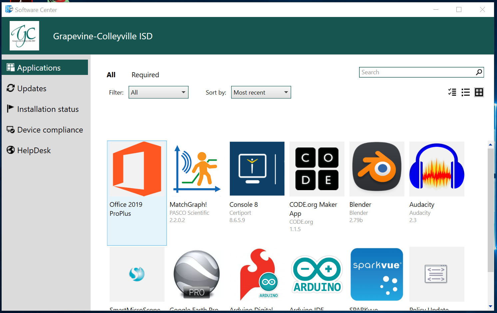Switch to multi-select list view

pos(452,92)
